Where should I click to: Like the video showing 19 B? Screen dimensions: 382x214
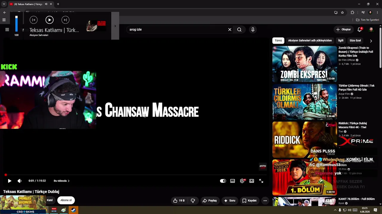[x=179, y=201]
